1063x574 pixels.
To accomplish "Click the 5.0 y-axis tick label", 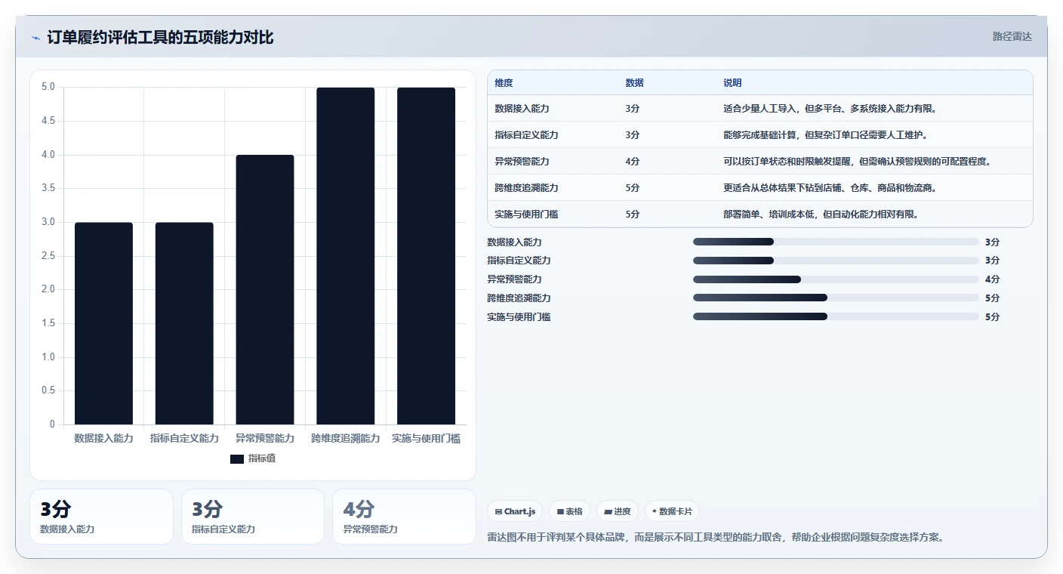I will tap(48, 87).
